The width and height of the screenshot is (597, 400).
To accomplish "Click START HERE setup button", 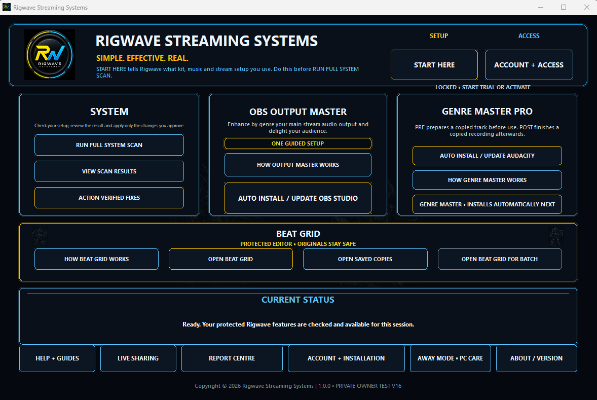I will point(434,65).
